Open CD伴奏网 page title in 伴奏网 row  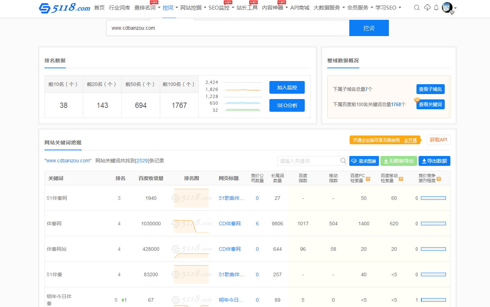230,224
